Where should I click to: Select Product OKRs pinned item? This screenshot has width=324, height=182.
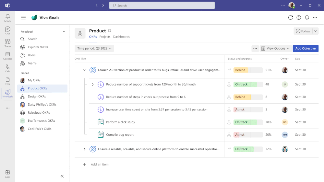coord(42,88)
